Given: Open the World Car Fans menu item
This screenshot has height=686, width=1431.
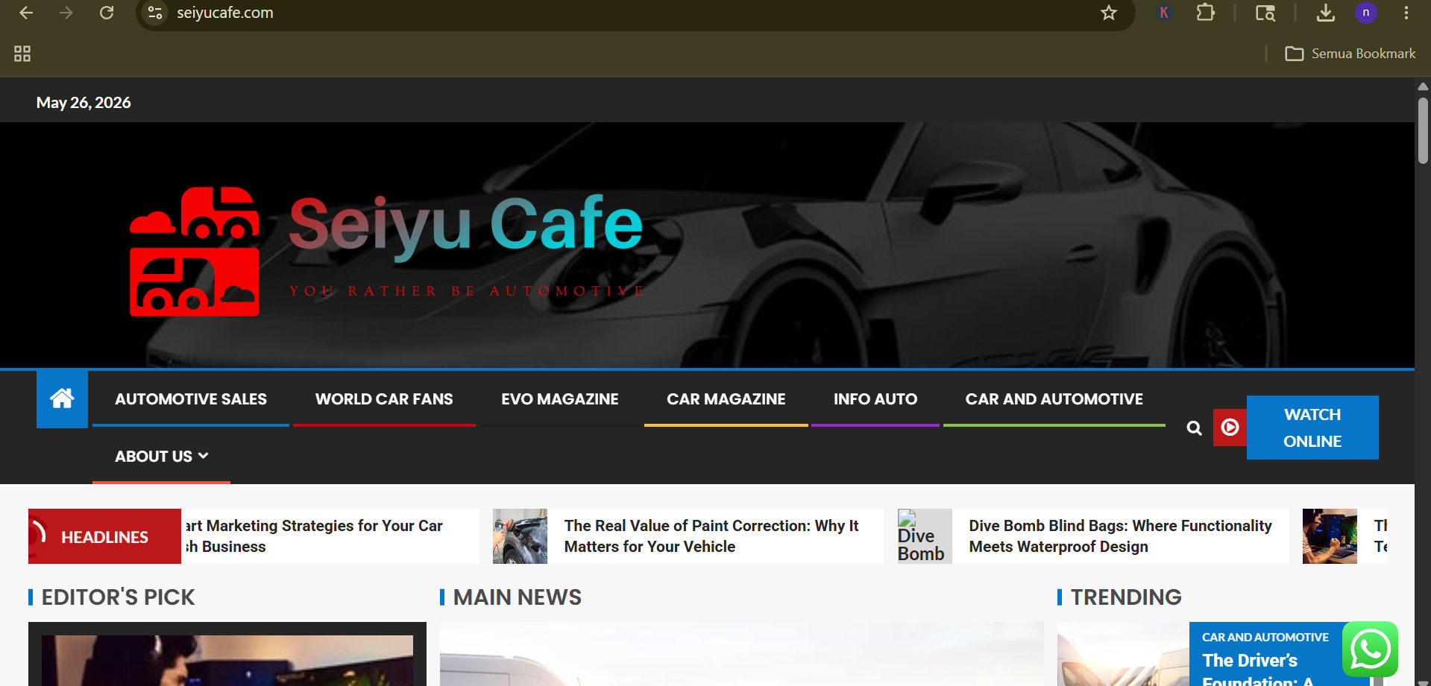Looking at the screenshot, I should pyautogui.click(x=384, y=399).
